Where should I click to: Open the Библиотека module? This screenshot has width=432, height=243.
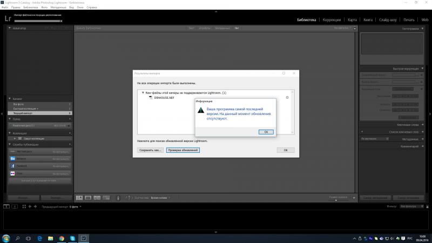306,20
